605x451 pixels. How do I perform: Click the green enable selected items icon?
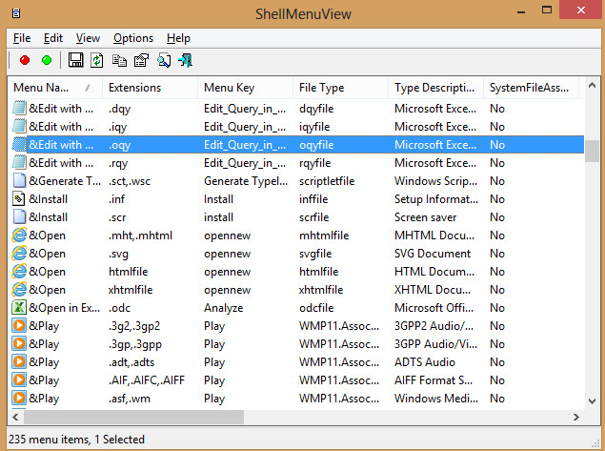coord(47,60)
